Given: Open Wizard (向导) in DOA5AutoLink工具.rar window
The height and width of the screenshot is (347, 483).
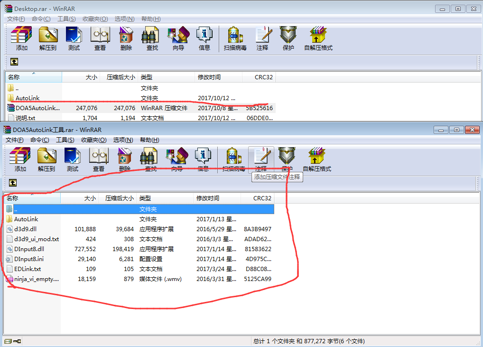Looking at the screenshot, I should (177, 159).
